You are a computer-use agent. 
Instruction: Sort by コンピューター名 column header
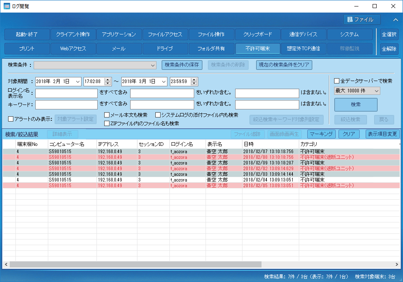[72, 144]
